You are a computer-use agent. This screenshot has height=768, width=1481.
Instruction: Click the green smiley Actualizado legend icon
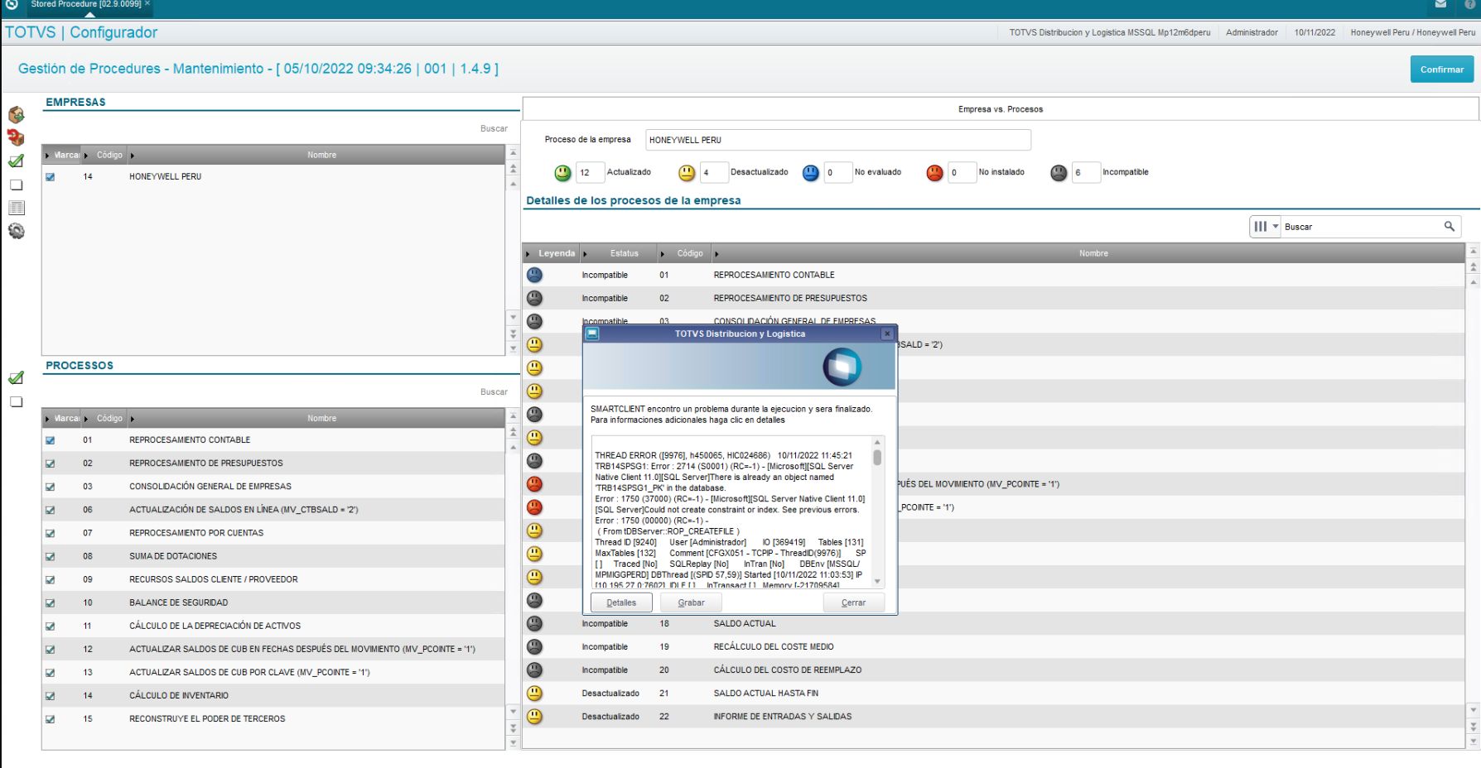pos(563,172)
